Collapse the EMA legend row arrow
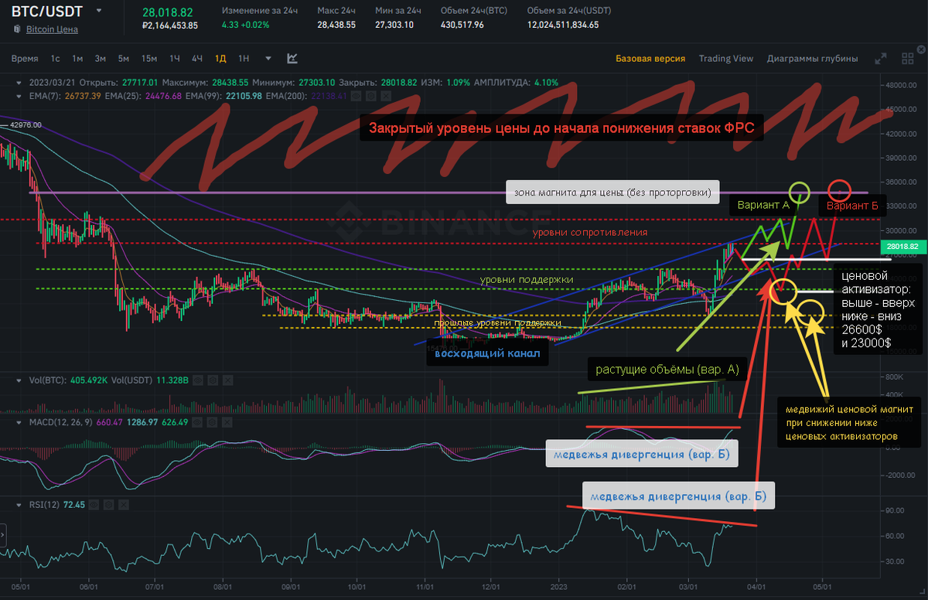This screenshot has height=600, width=928. (x=19, y=96)
